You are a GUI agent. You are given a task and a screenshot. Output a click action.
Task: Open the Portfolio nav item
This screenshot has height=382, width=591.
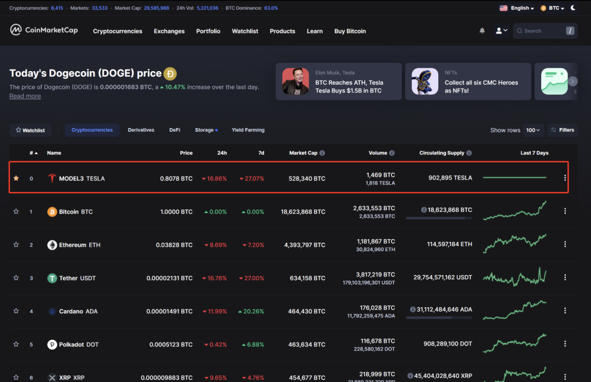(208, 31)
